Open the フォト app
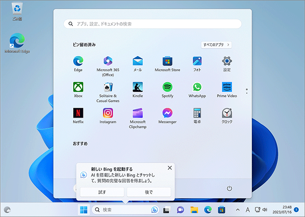Screen dimensions: 305x217 point(197,64)
